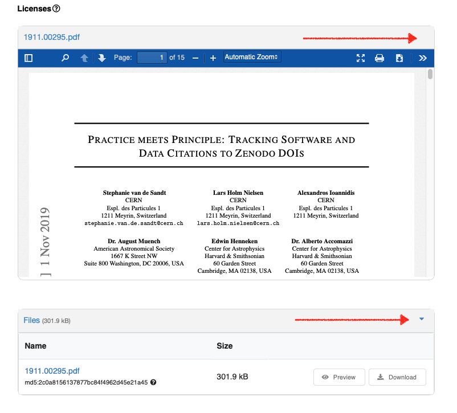Select the "Size" column header
457x413 pixels.
(x=225, y=346)
